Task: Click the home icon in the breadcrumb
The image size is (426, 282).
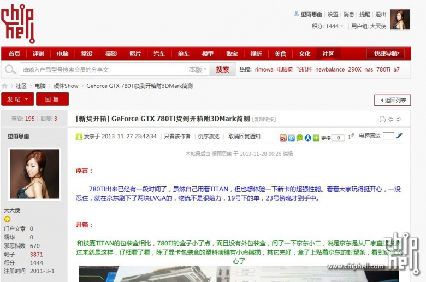Action: 4,86
